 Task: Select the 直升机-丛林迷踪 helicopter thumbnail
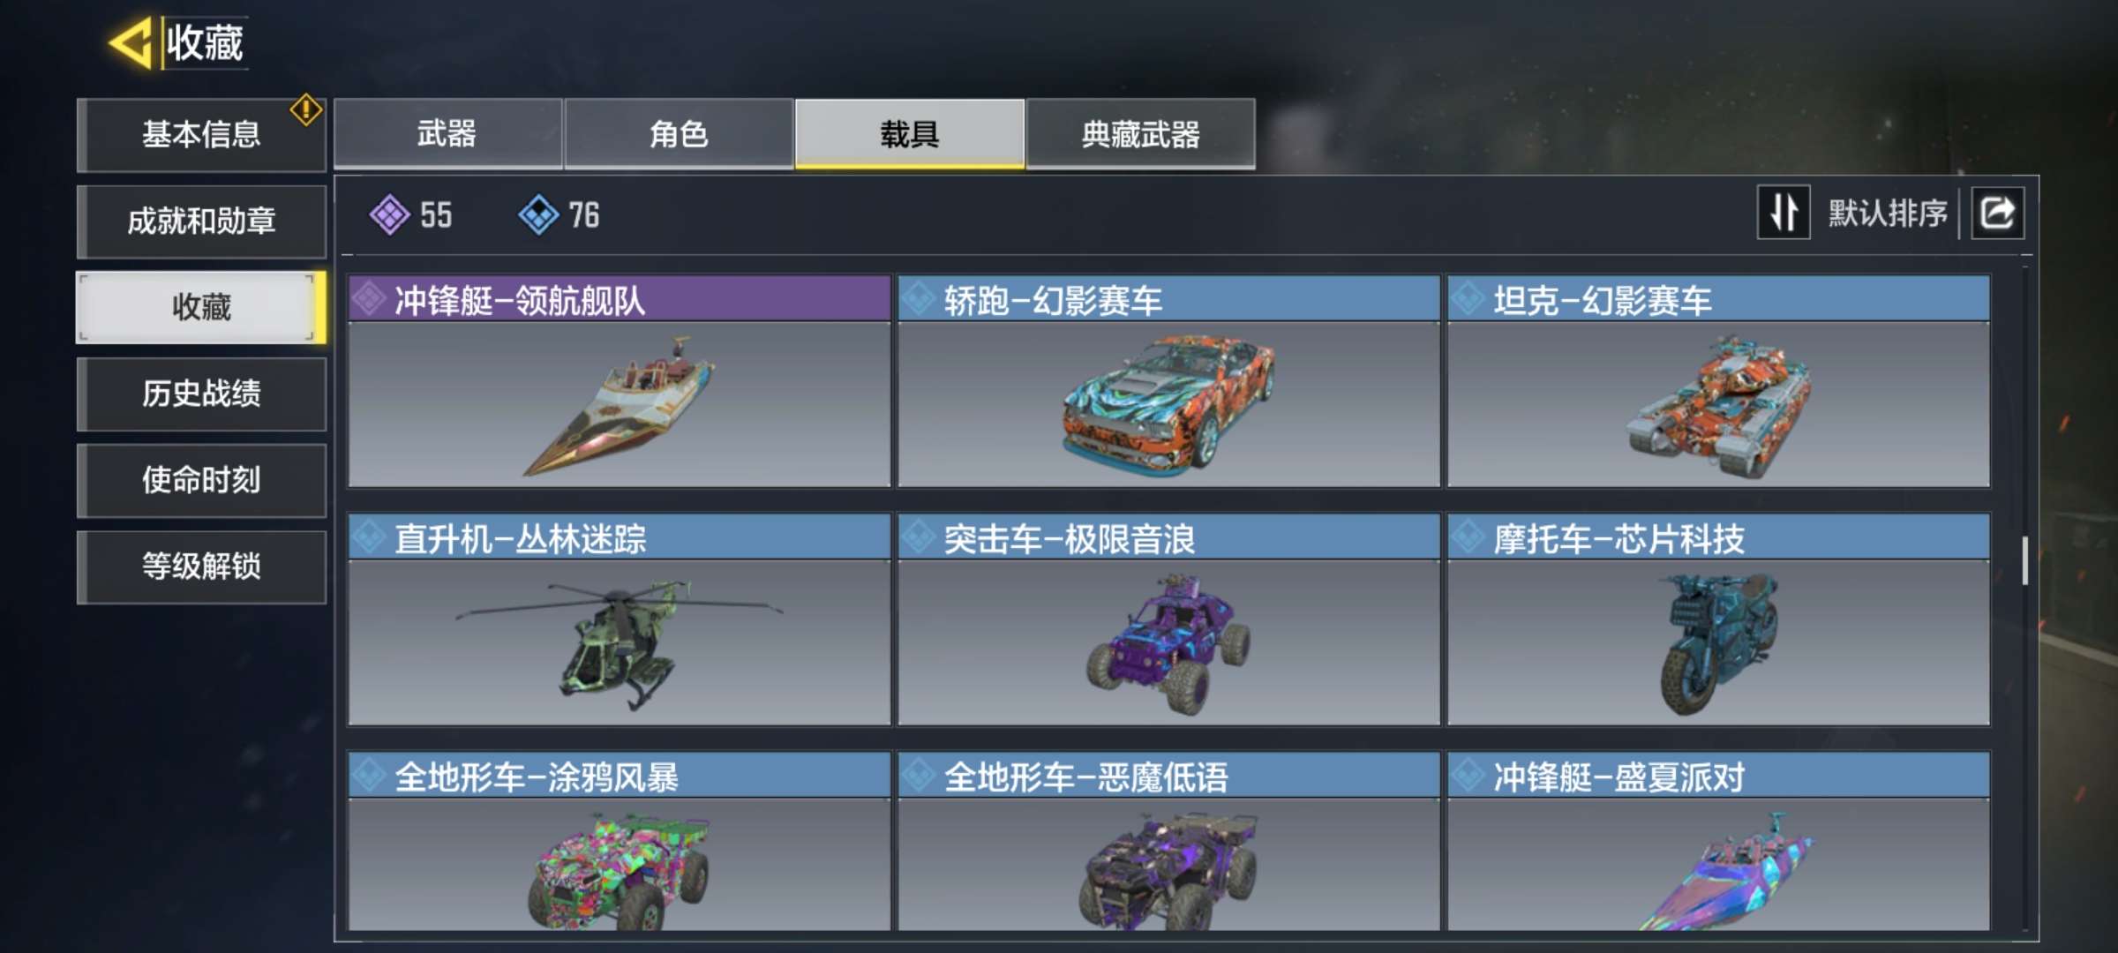[620, 642]
